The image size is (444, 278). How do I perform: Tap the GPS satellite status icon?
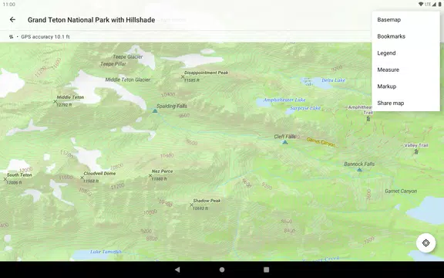11,36
